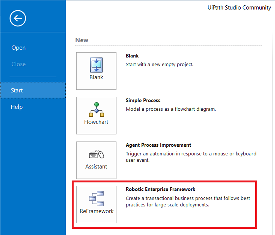Click the 'Start with a new empty project' text
Viewport: 275px width, 235px height.
click(x=160, y=64)
